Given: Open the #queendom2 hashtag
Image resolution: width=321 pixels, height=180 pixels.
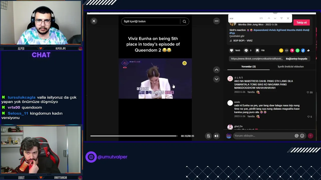Looking at the screenshot, I should pyautogui.click(x=261, y=30).
